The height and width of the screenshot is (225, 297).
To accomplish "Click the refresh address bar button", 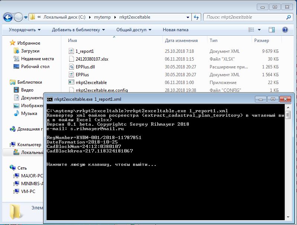I will [x=196, y=17].
